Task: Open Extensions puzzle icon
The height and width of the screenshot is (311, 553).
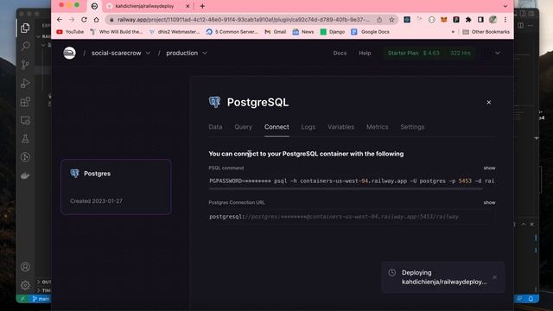Action: 468,20
